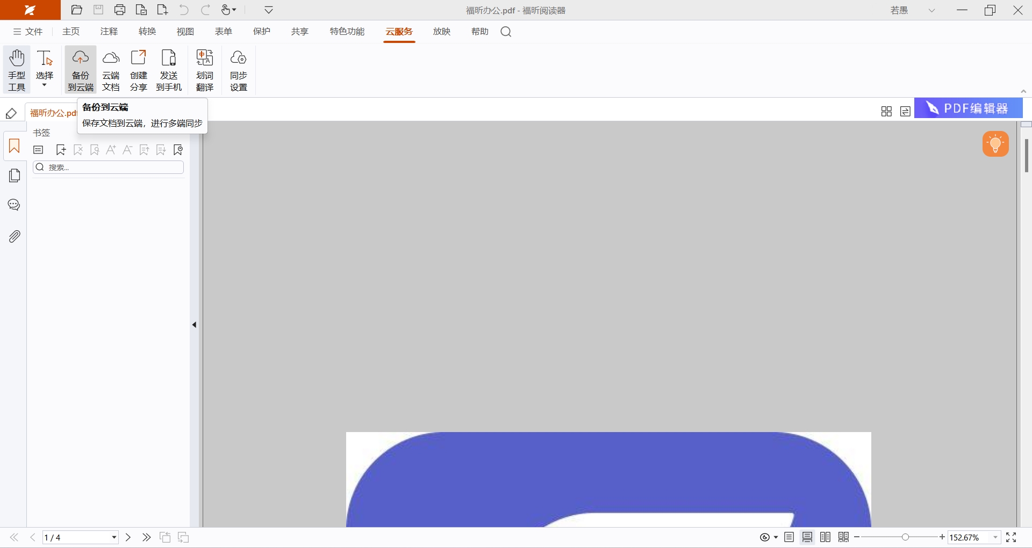This screenshot has height=548, width=1032.
Task: Collapse the ribbon with the chevron
Action: 1023,91
